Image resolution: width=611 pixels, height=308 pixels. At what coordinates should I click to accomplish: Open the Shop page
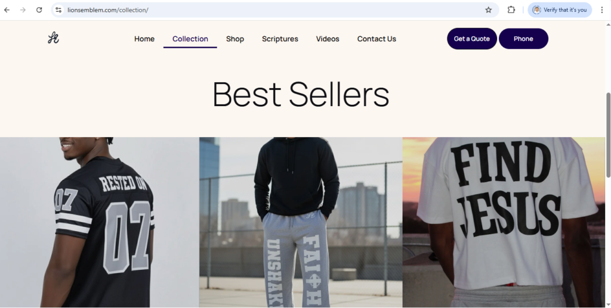click(x=235, y=39)
